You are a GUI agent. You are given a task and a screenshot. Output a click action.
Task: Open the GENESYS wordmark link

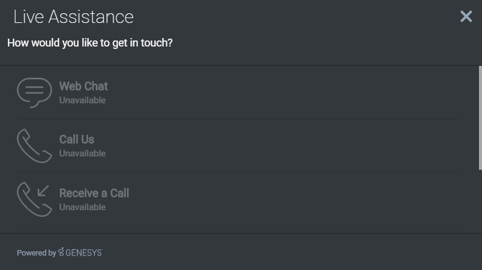point(83,252)
